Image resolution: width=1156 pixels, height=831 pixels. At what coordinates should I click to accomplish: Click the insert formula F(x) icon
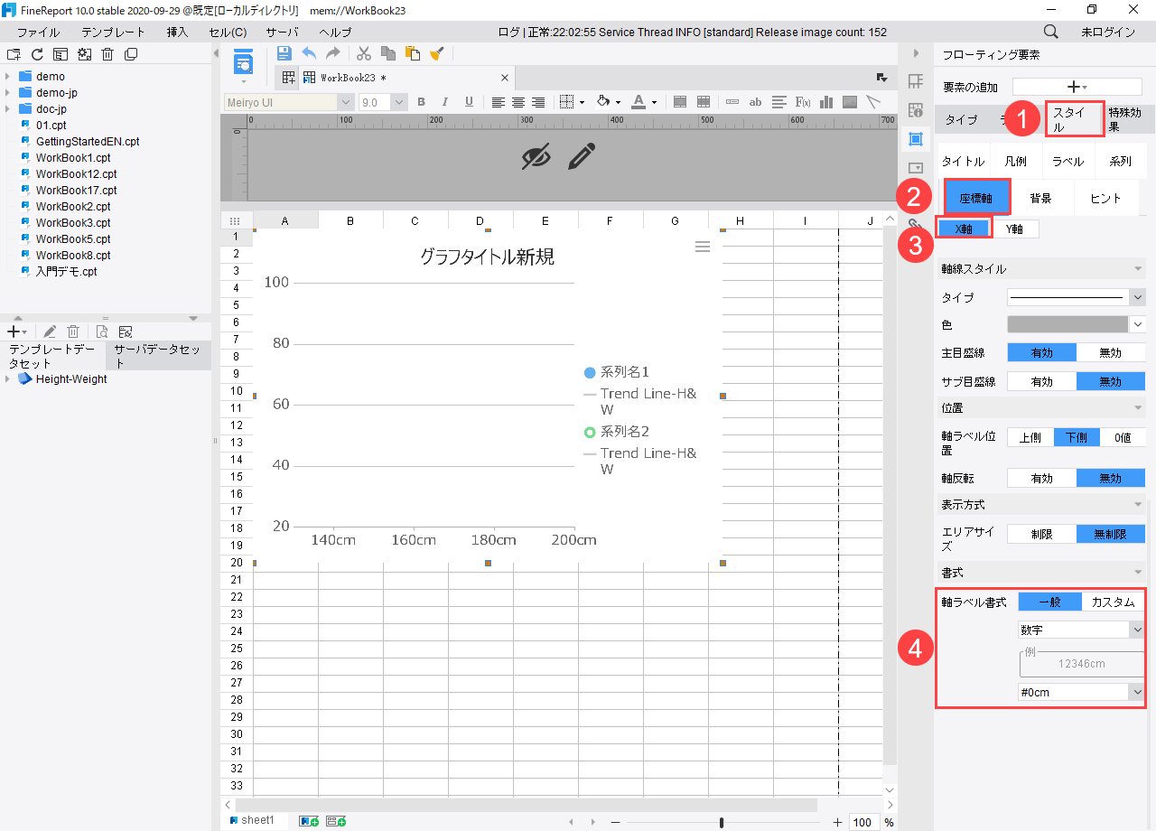pyautogui.click(x=802, y=102)
